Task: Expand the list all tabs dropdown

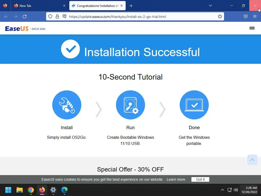Action: click(x=210, y=6)
